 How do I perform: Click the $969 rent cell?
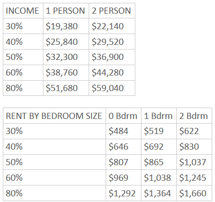coord(124,177)
